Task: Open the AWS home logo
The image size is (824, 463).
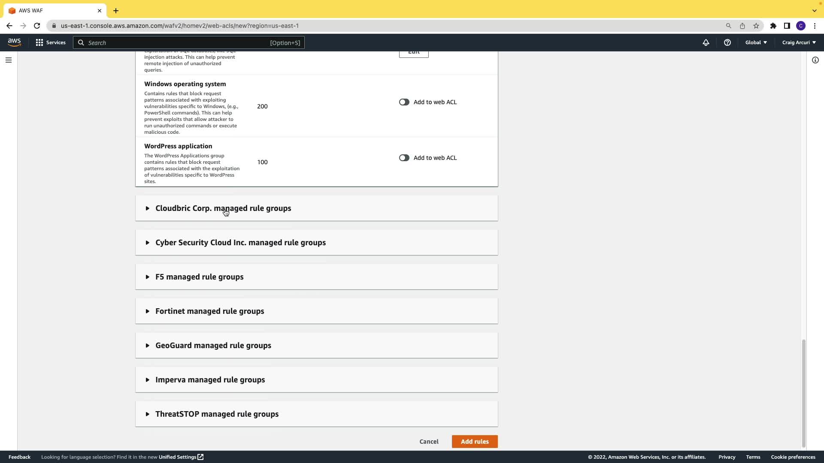Action: point(14,42)
